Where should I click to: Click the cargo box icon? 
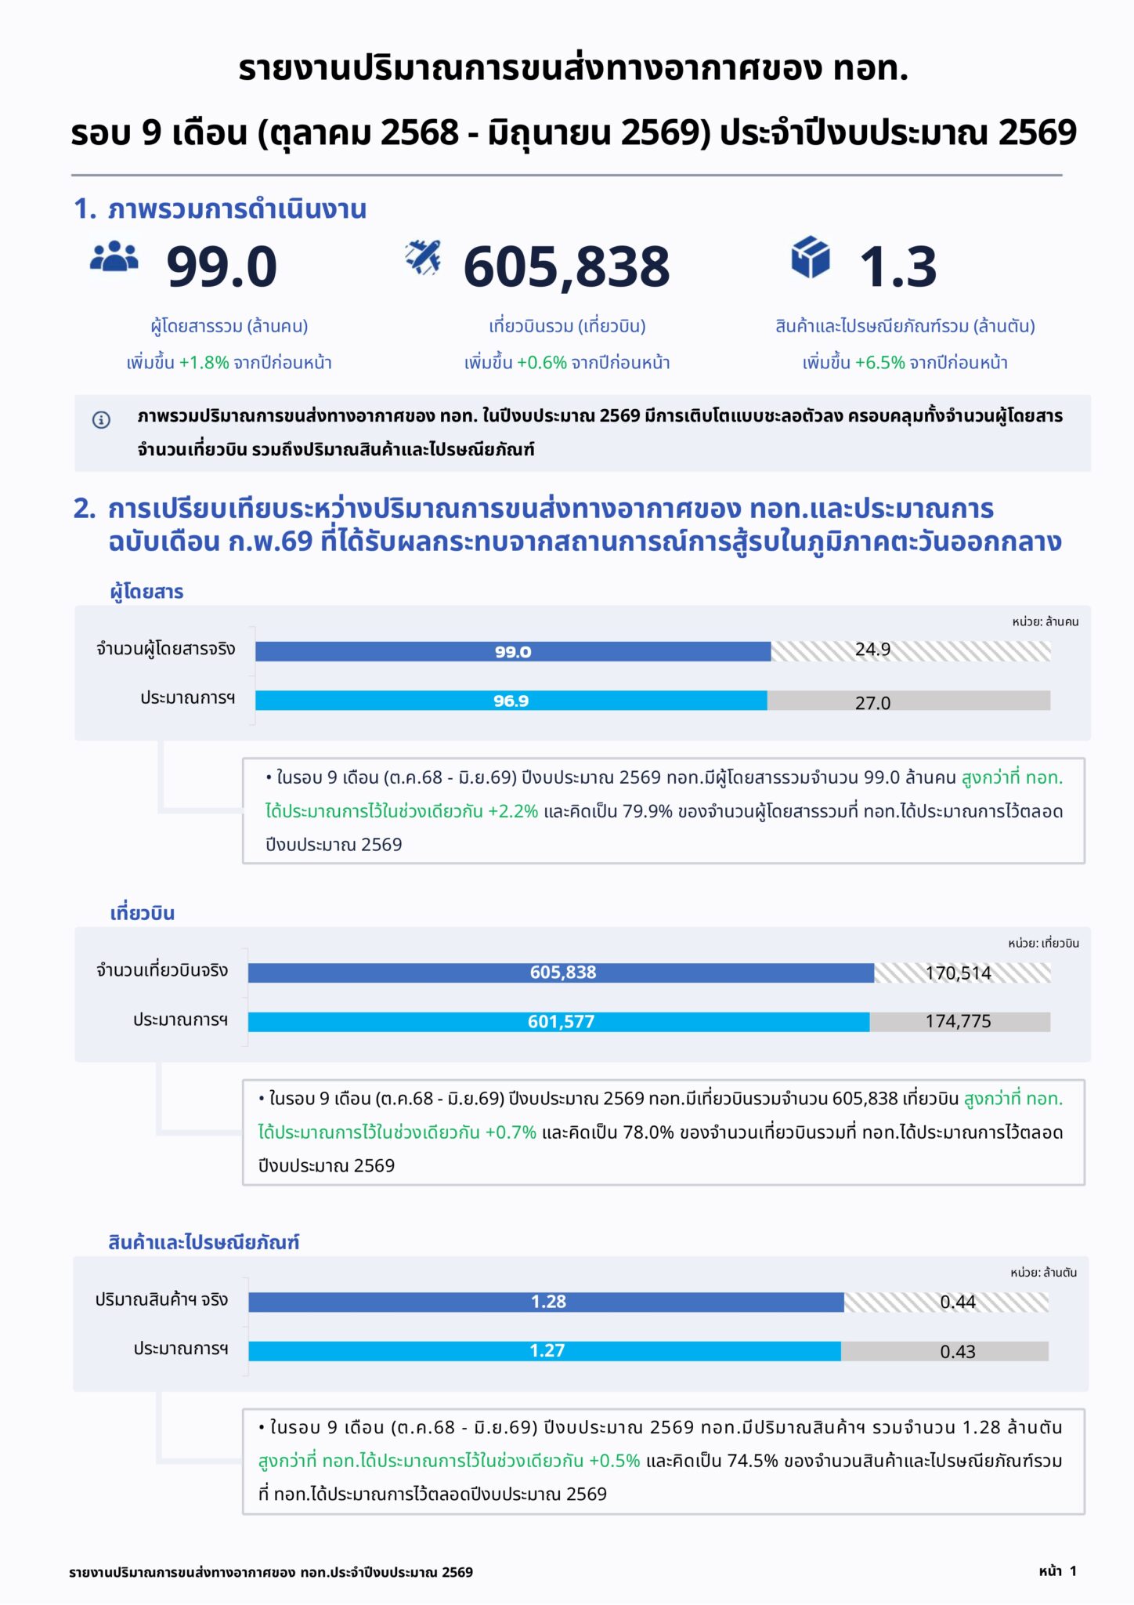[x=810, y=257]
